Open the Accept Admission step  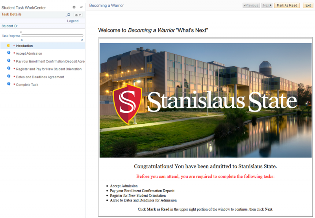[29, 53]
